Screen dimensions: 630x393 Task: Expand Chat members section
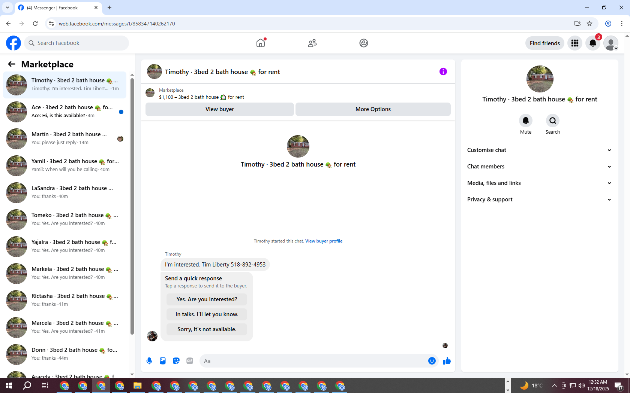(540, 167)
